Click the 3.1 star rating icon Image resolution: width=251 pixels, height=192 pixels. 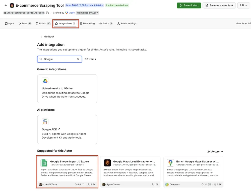[203, 184]
